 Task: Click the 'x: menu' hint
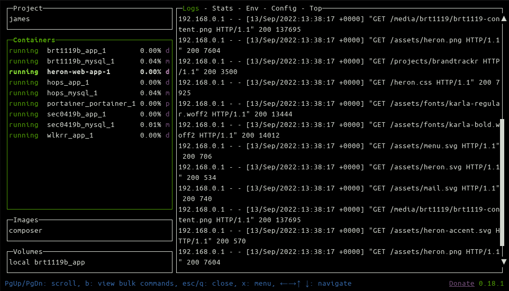click(x=256, y=284)
